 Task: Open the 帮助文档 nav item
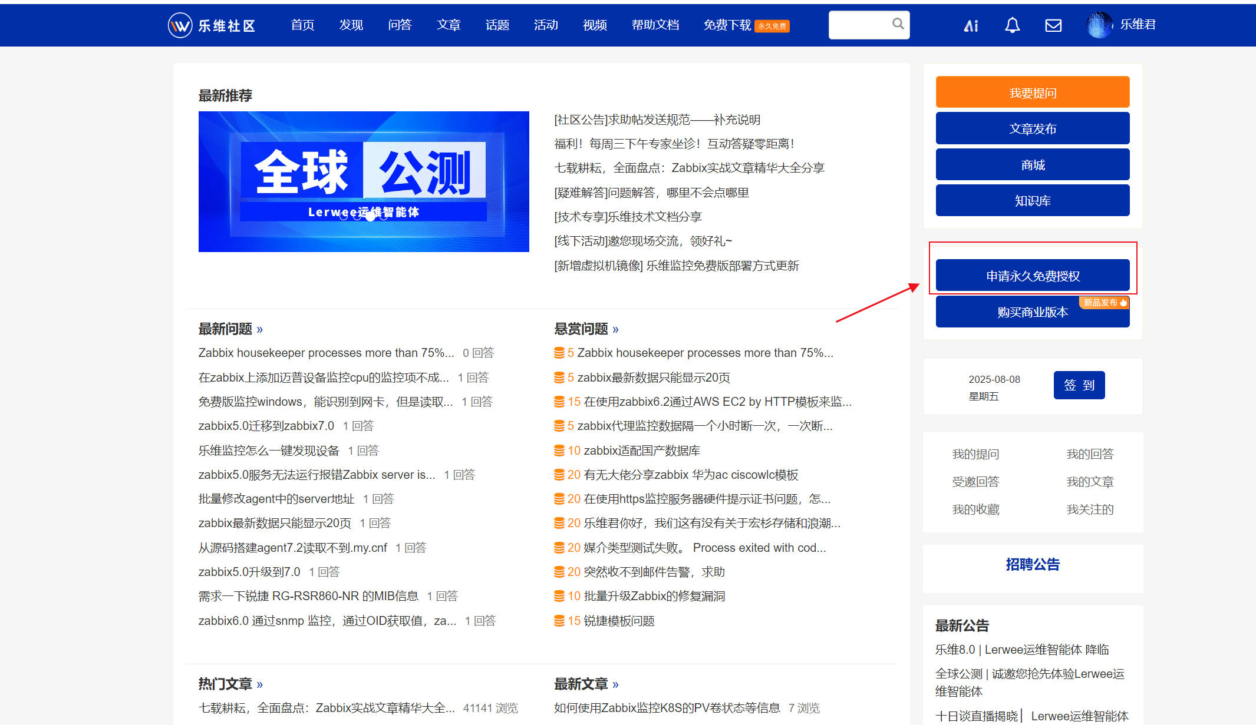pyautogui.click(x=655, y=25)
